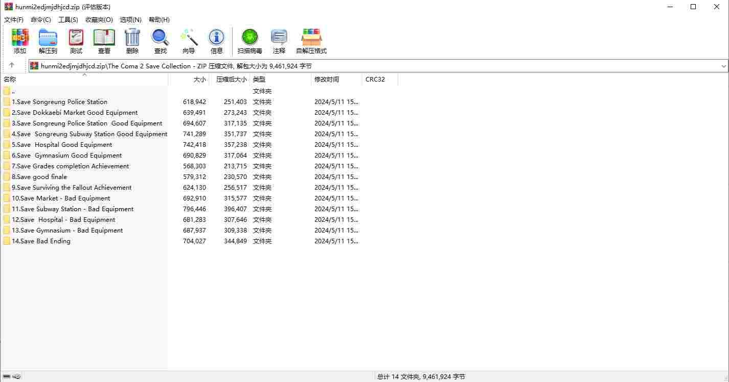Select 3.Save Songreung Police Station Good Equipment
This screenshot has width=729, height=382.
tap(87, 123)
